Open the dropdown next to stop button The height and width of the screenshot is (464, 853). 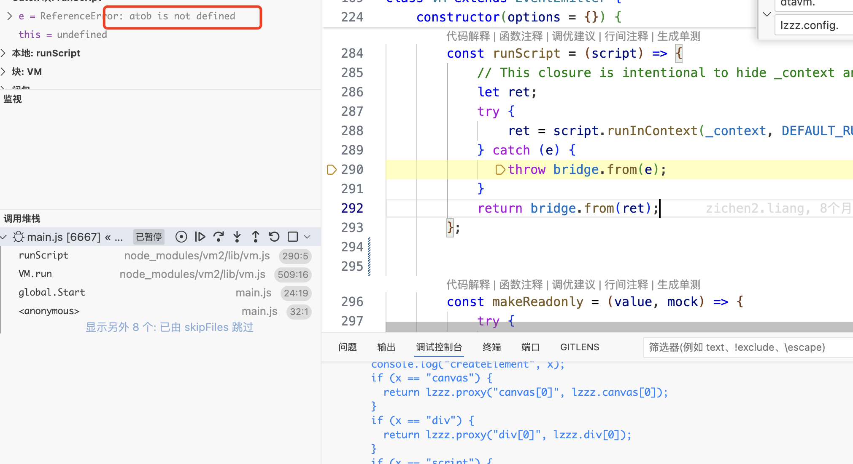[x=308, y=237]
